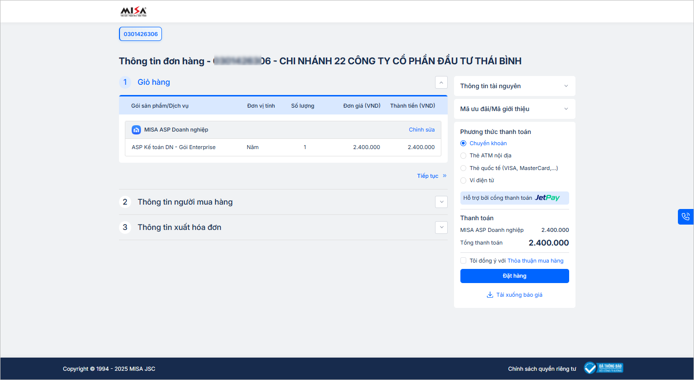694x380 pixels.
Task: Click the Tổng thanh toán label
Action: pyautogui.click(x=481, y=243)
